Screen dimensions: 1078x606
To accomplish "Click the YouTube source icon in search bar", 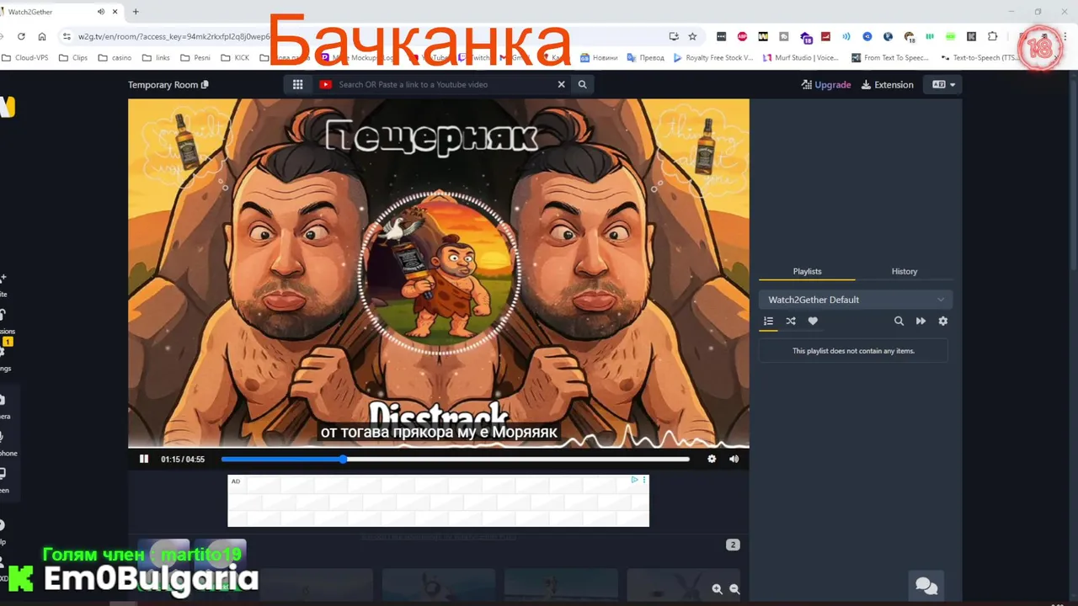I will pyautogui.click(x=325, y=84).
